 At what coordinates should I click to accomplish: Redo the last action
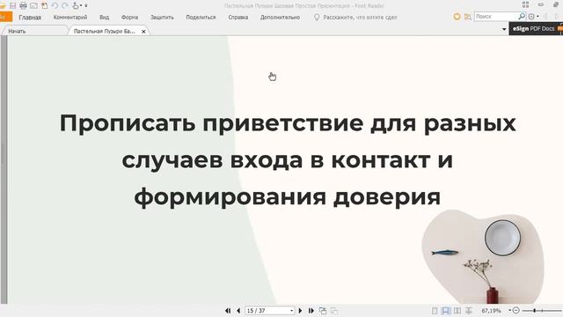(x=65, y=6)
